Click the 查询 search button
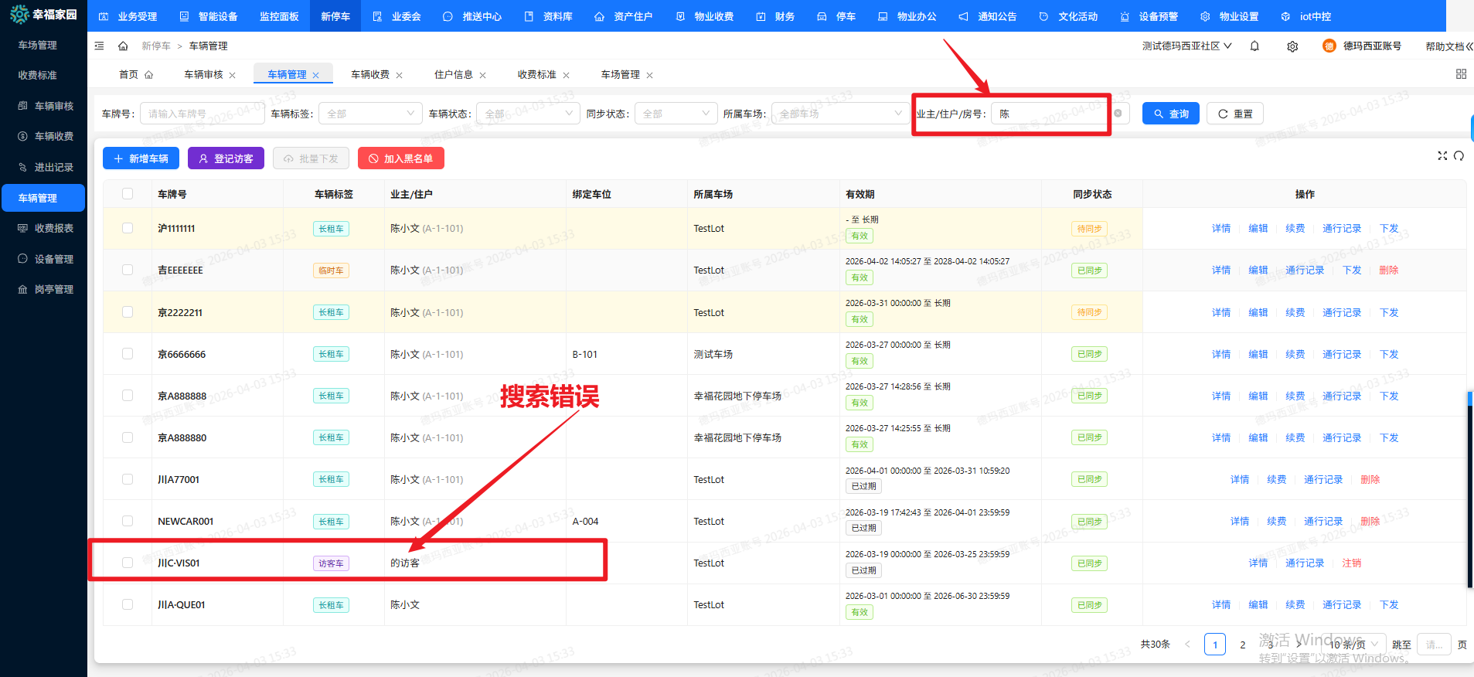The width and height of the screenshot is (1474, 677). 1171,114
